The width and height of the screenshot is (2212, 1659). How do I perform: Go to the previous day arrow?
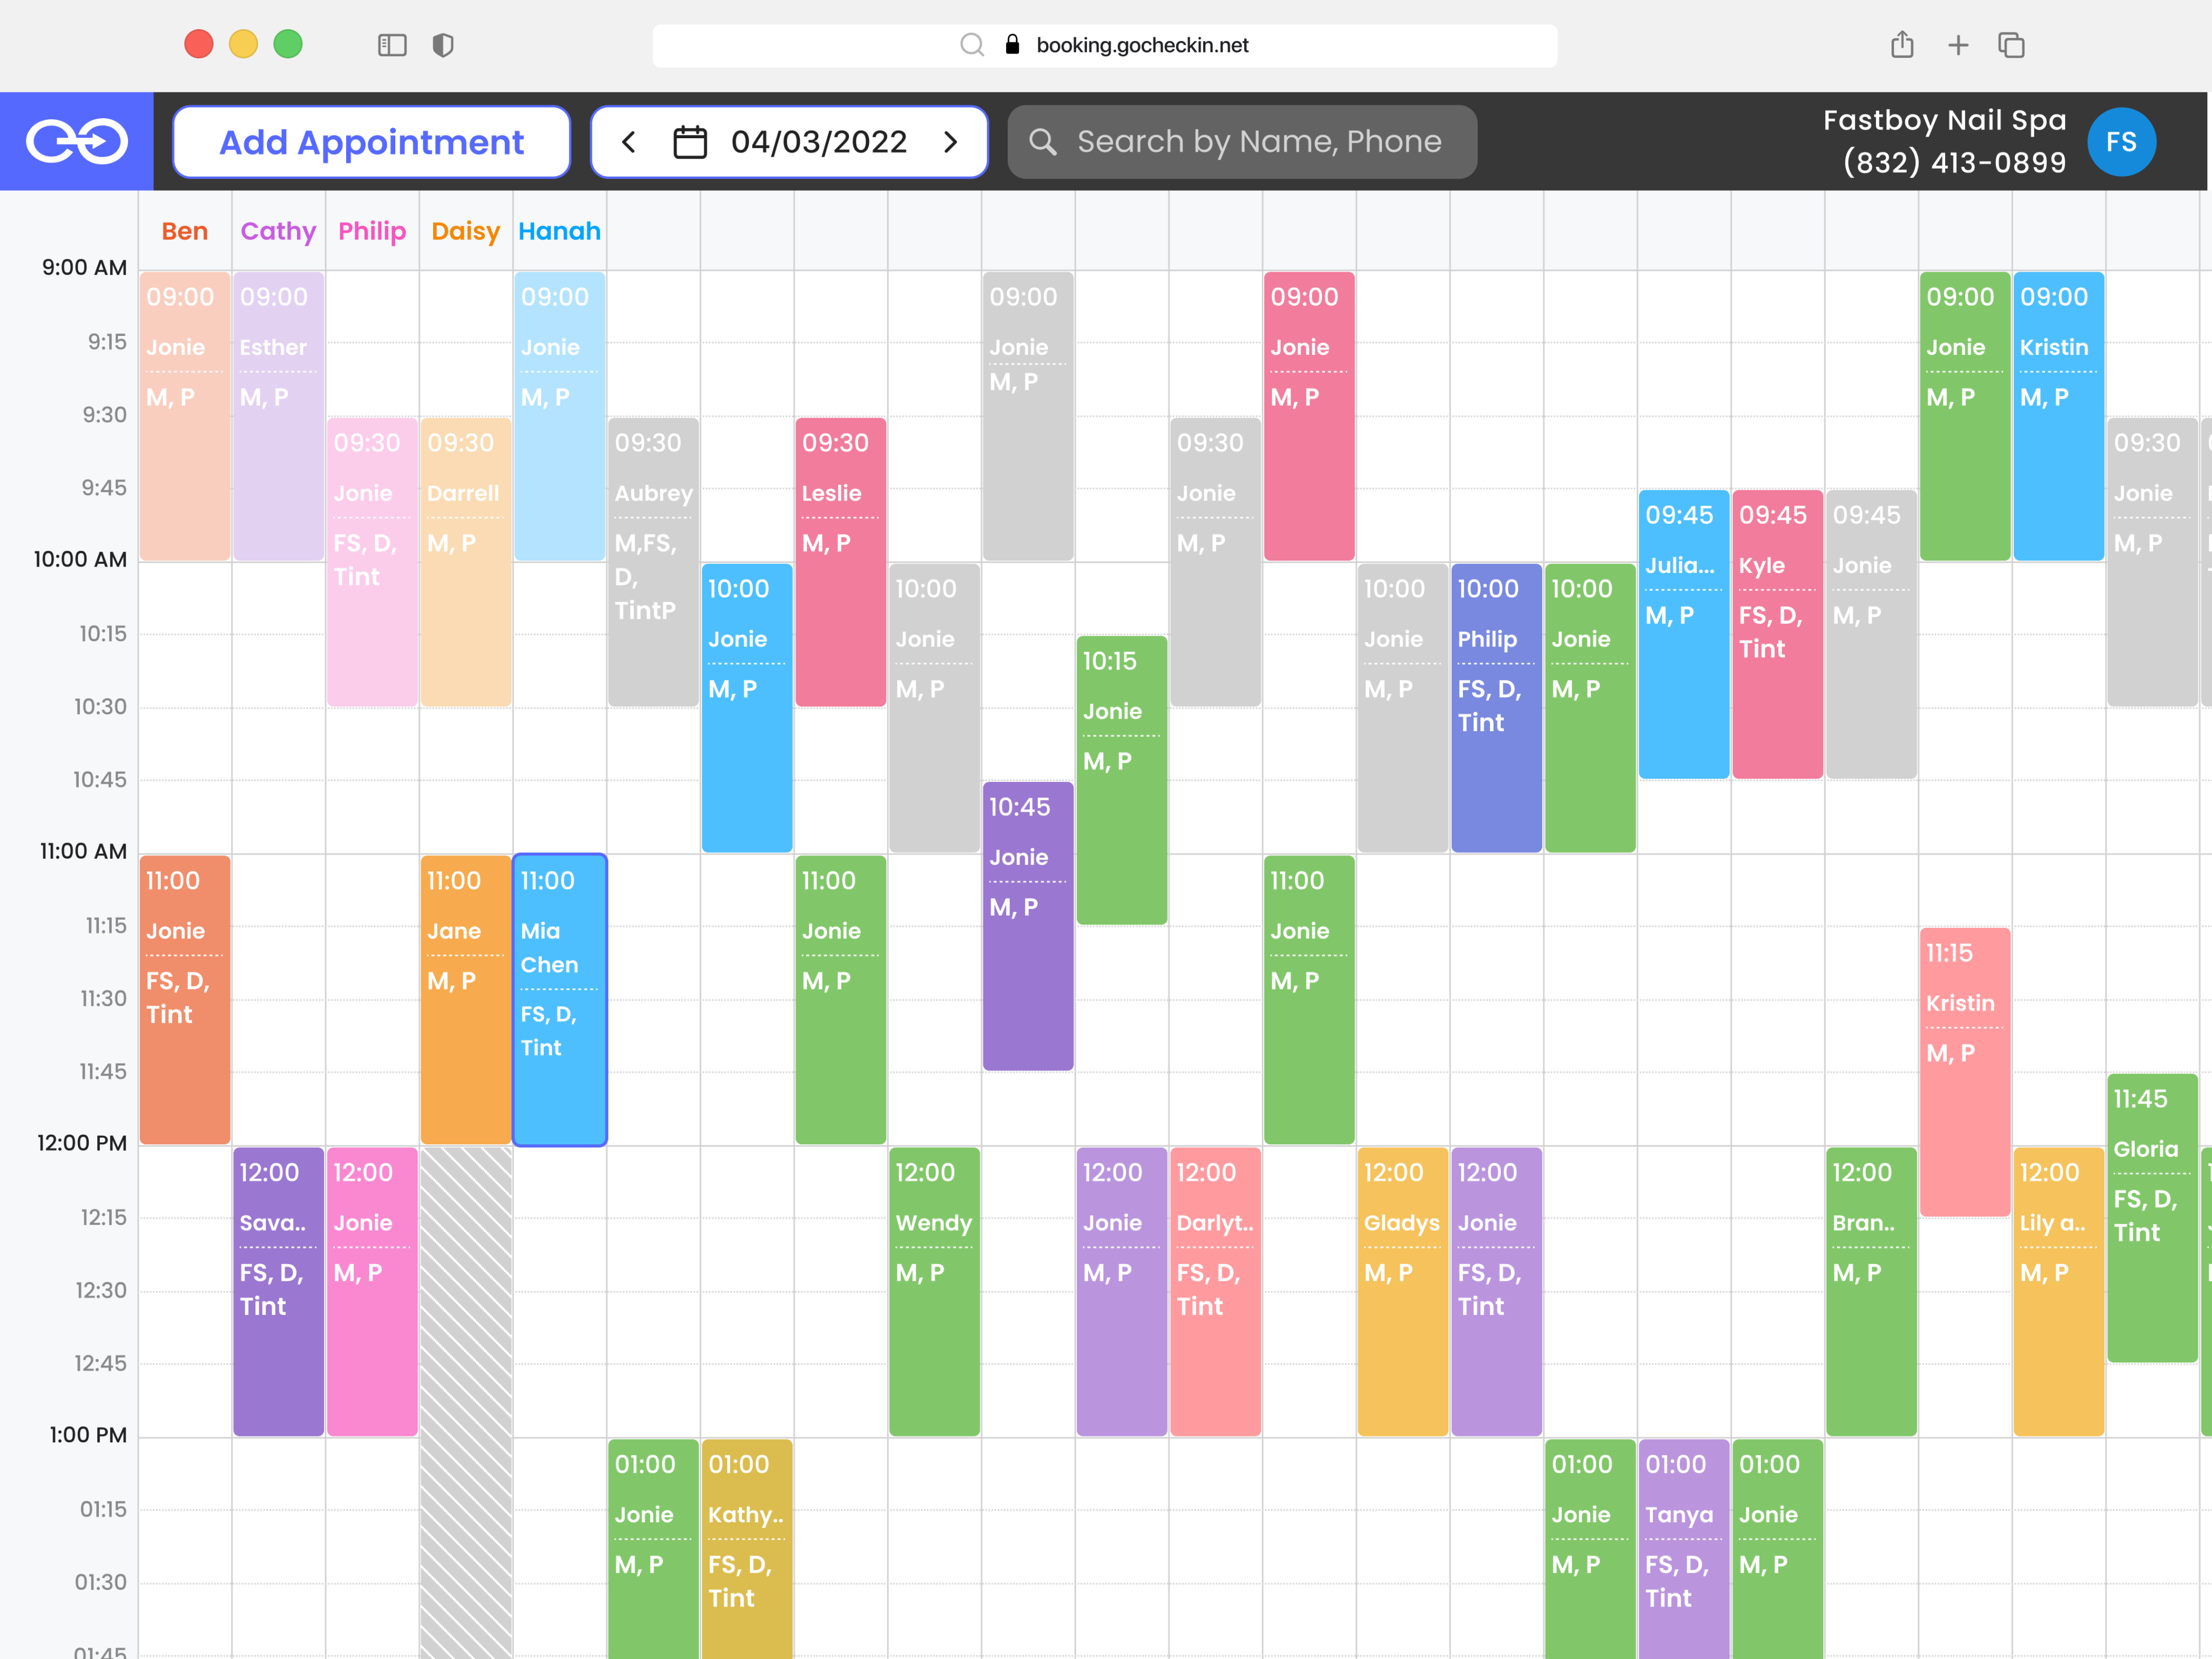(x=628, y=142)
